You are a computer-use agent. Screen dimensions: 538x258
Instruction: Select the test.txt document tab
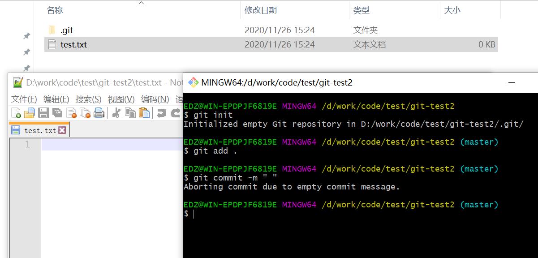(x=39, y=130)
